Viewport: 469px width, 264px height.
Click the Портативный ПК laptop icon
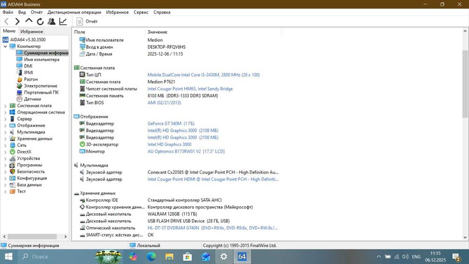point(19,92)
